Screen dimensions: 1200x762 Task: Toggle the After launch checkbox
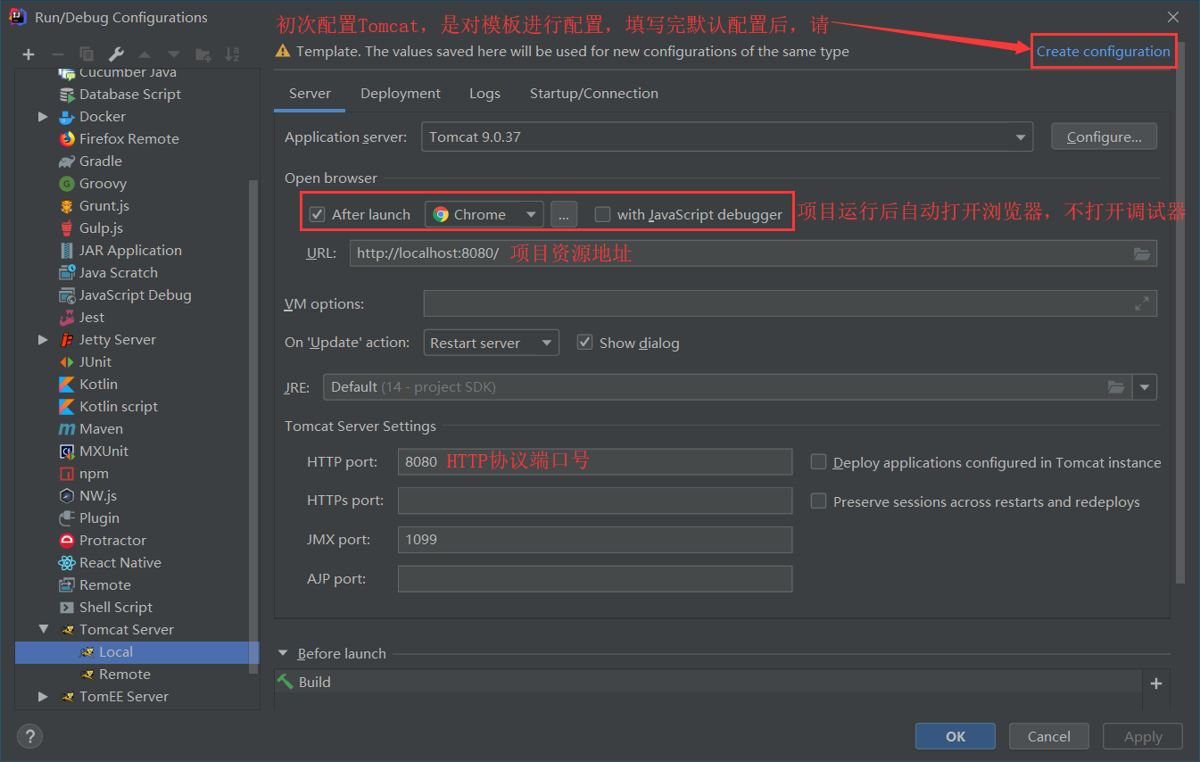click(x=317, y=214)
